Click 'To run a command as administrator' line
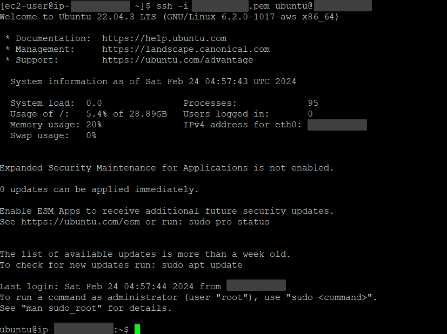Viewport: 447px width, 334px height. (x=189, y=297)
